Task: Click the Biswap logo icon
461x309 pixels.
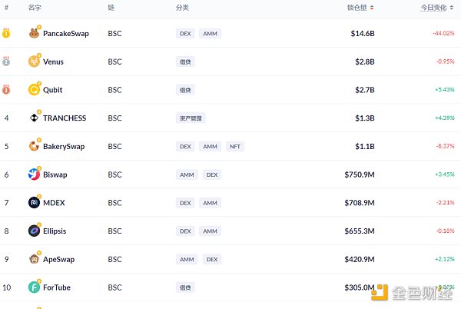Action: (x=34, y=174)
